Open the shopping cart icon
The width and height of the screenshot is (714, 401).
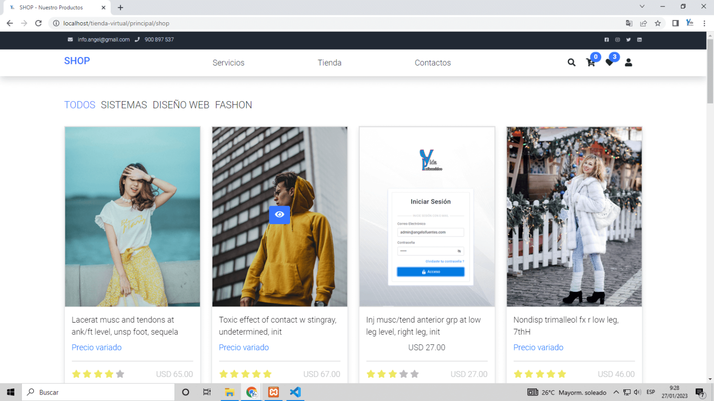[x=590, y=63]
